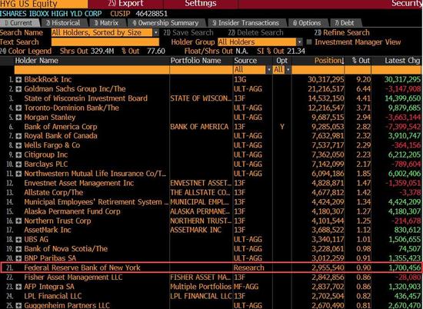Click the Research source cell
The height and width of the screenshot is (309, 423).
coord(249,267)
